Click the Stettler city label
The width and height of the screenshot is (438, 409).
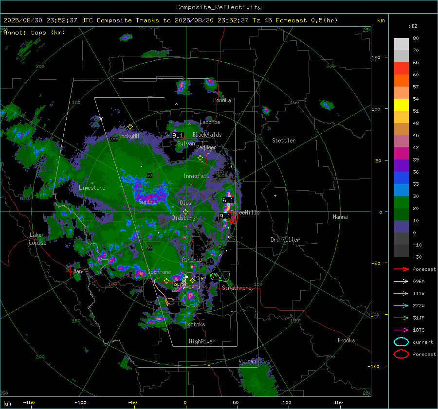[284, 141]
